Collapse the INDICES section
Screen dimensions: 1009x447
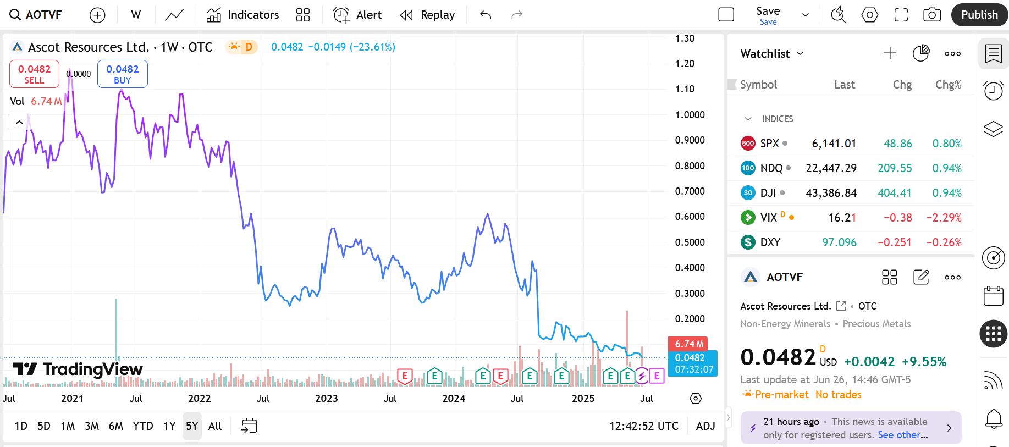pos(748,119)
